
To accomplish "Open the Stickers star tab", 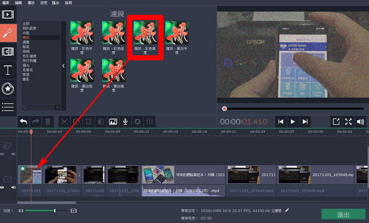I will [x=8, y=88].
